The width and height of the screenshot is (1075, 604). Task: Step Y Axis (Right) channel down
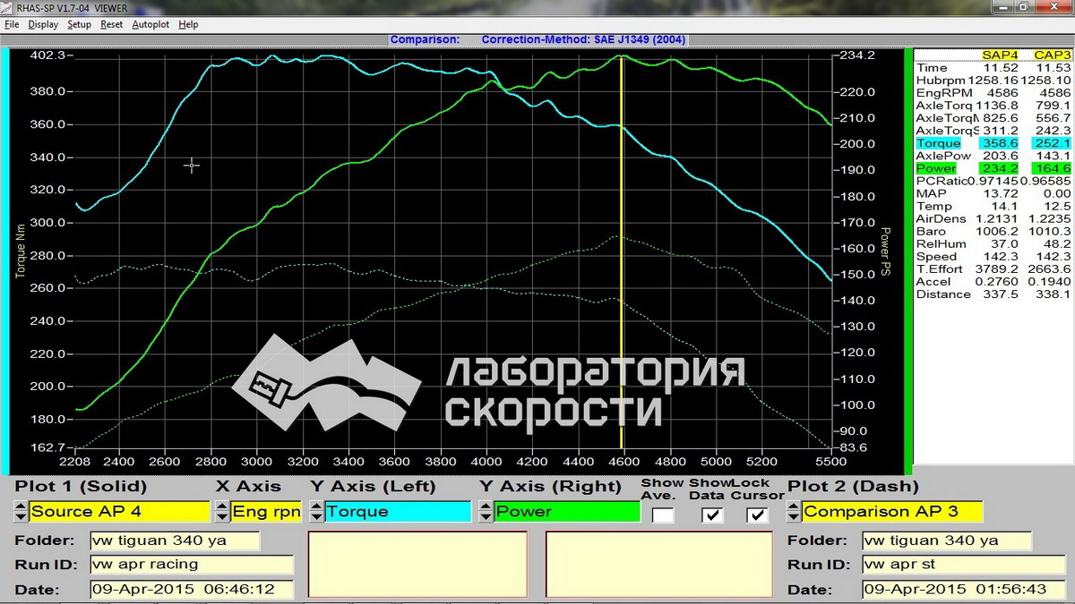click(486, 517)
